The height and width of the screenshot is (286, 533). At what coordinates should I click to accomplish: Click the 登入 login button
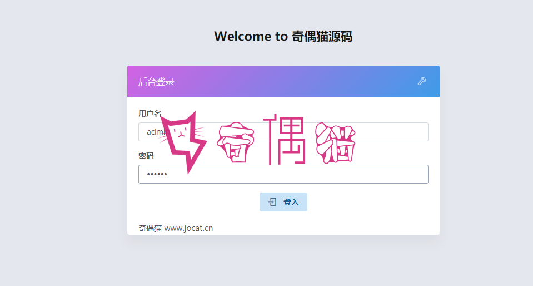point(283,202)
